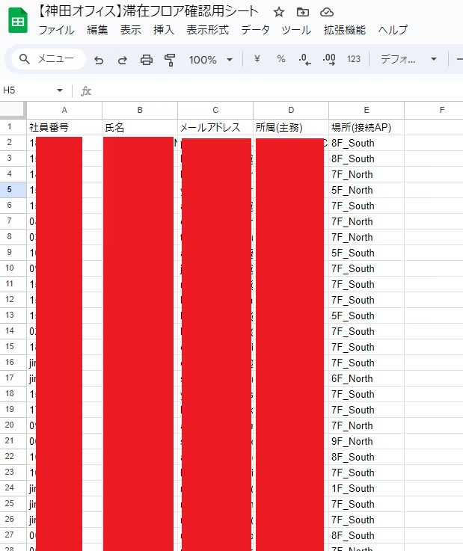Image resolution: width=463 pixels, height=551 pixels.
Task: Check cloud save status icon
Action: click(x=327, y=12)
